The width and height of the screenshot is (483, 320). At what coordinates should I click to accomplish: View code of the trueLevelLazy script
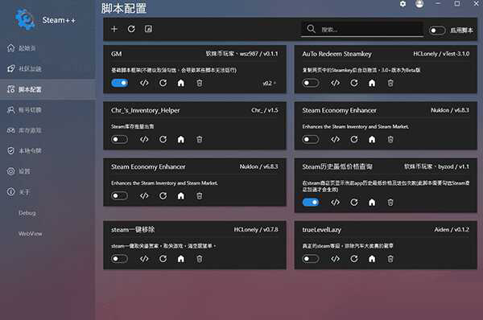(335, 259)
